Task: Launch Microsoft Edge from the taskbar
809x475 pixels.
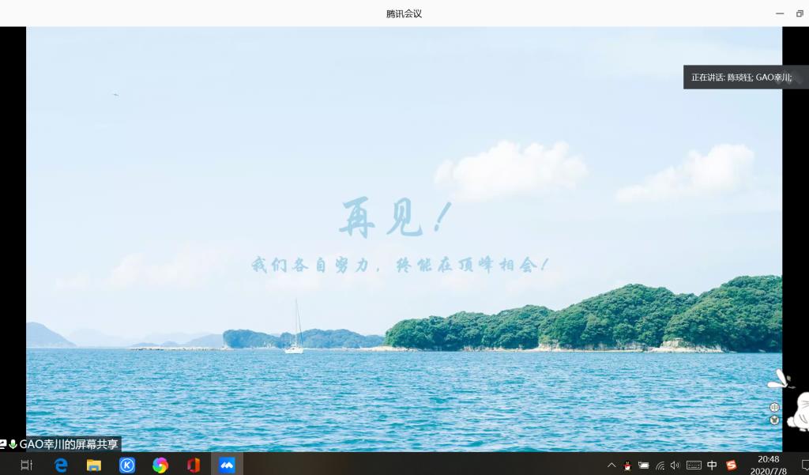Action: pyautogui.click(x=61, y=466)
